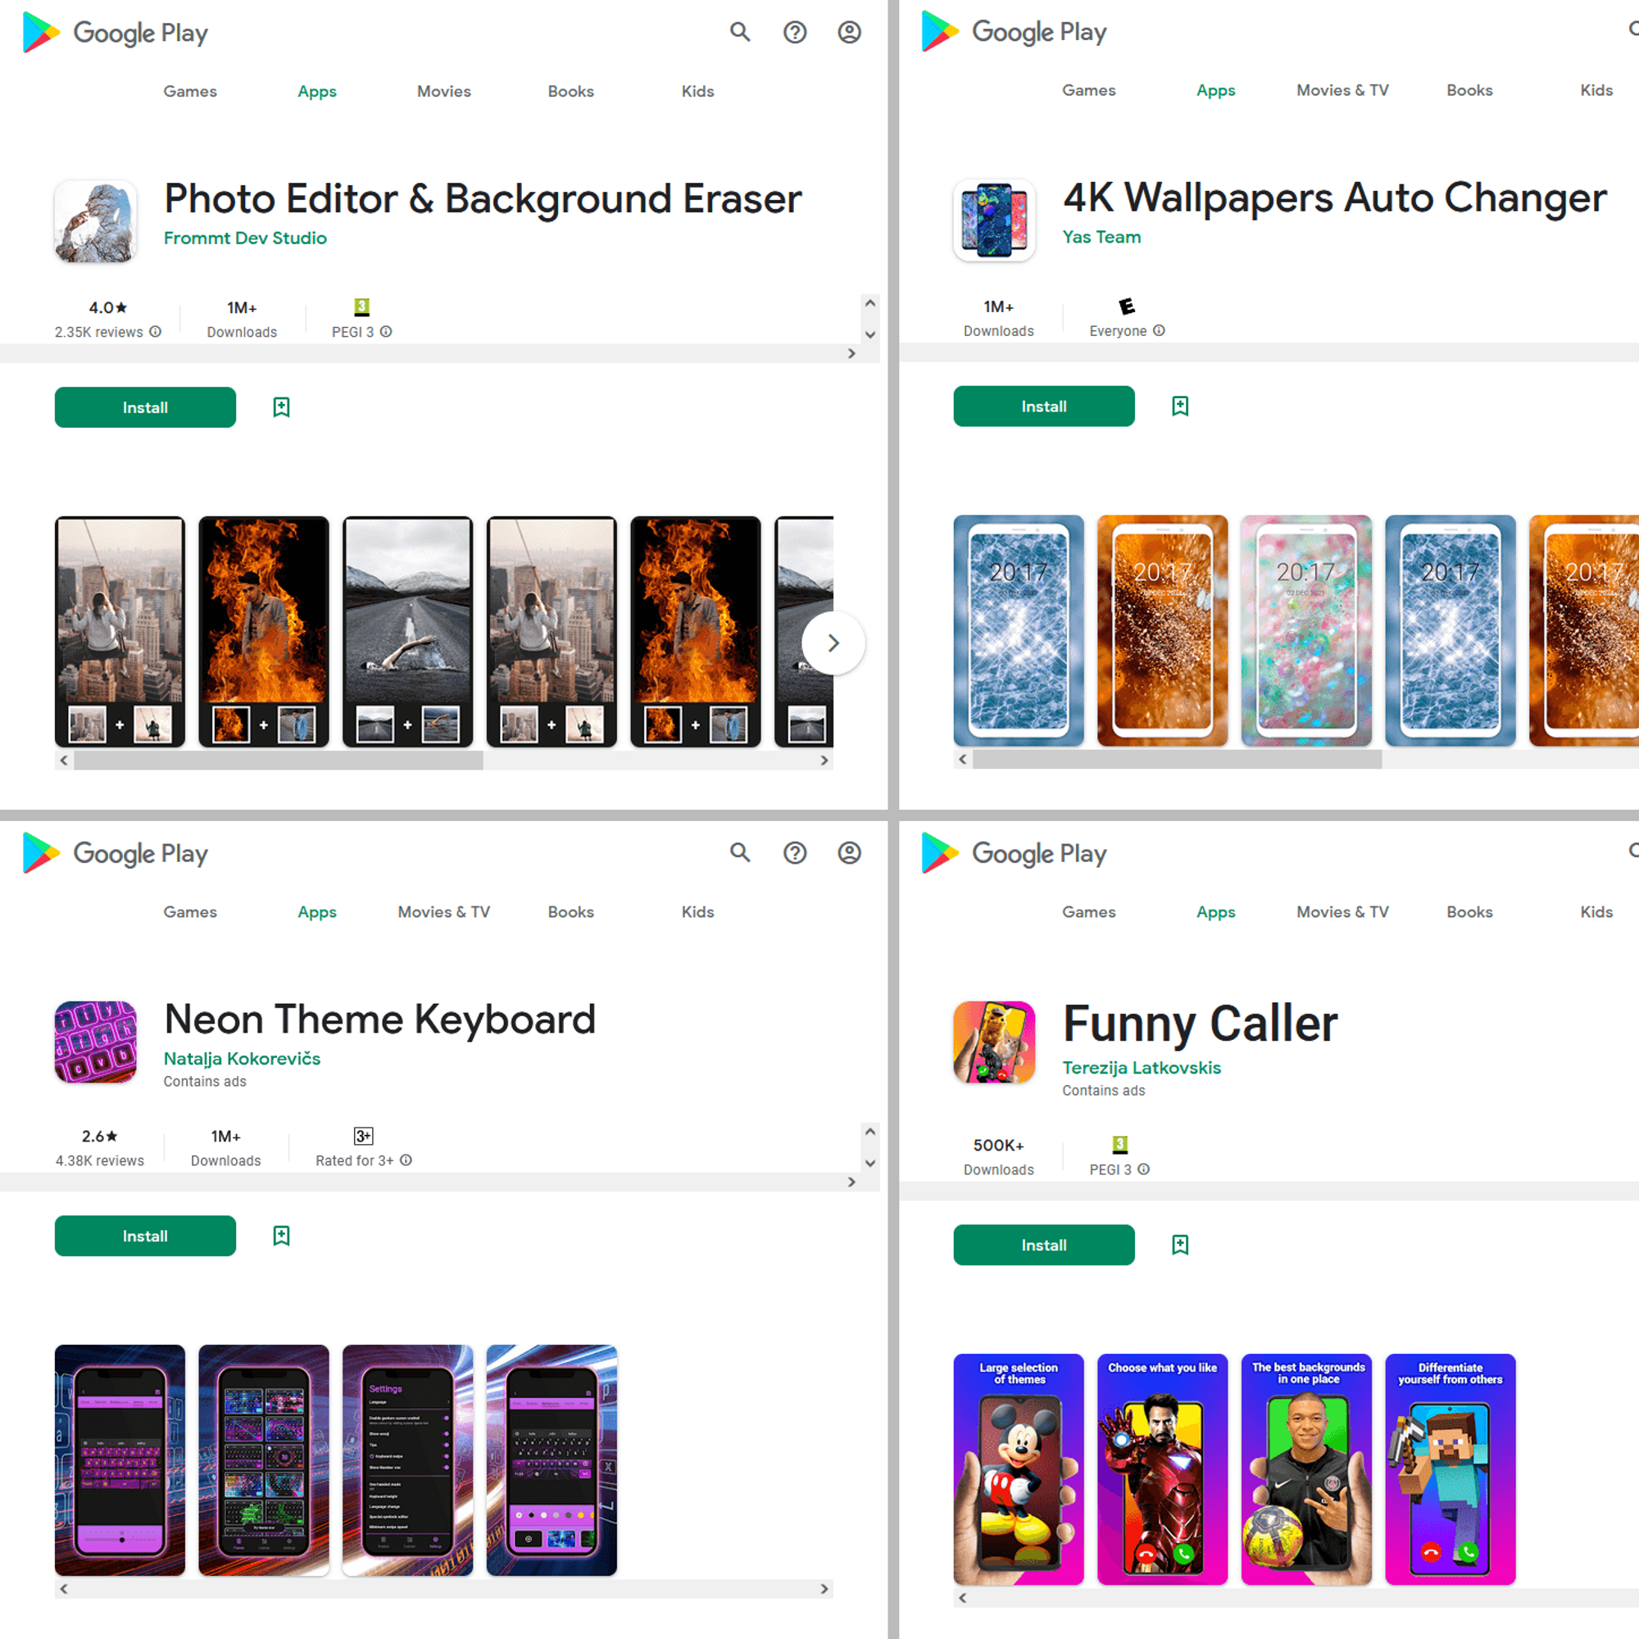Viewport: 1639px width, 1639px height.
Task: Click 4K Wallpapers screenshots horizontal scrollbar thumb
Action: click(x=1177, y=760)
